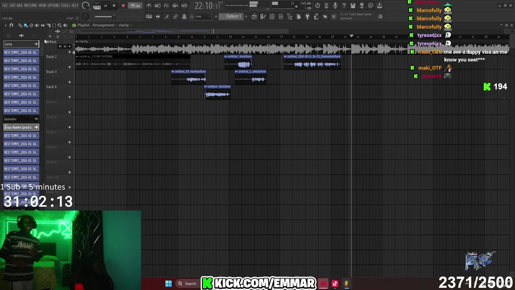The width and height of the screenshot is (515, 290).
Task: Toggle typing keyboard to piano icon
Action: (x=149, y=17)
